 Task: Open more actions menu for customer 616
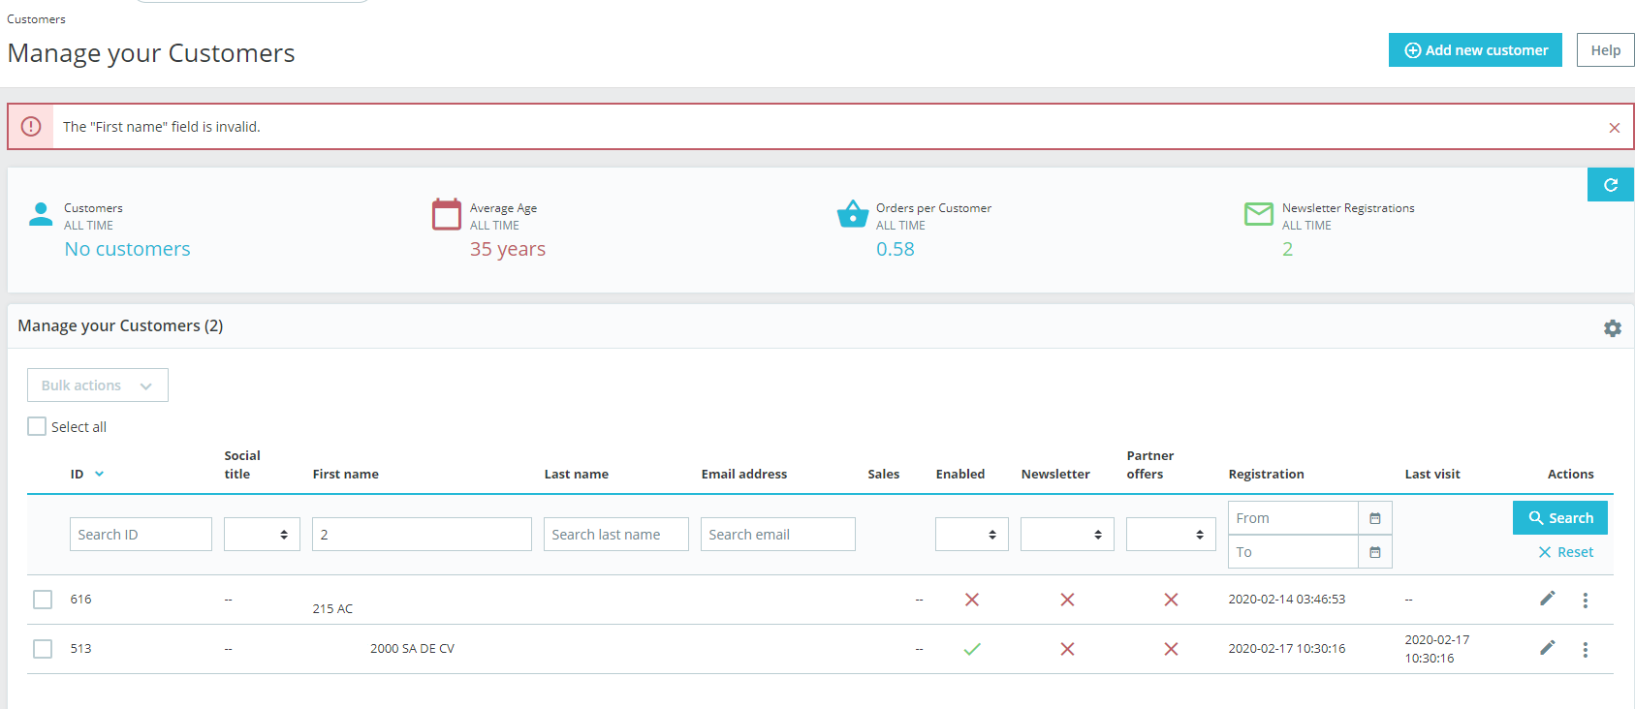click(1586, 601)
